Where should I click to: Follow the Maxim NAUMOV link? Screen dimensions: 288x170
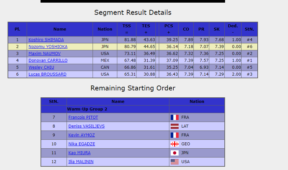point(44,54)
